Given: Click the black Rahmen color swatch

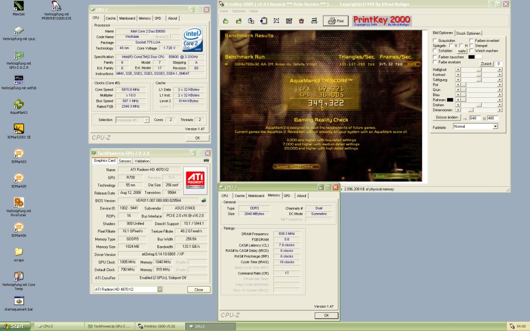Looking at the screenshot, I should (x=450, y=100).
